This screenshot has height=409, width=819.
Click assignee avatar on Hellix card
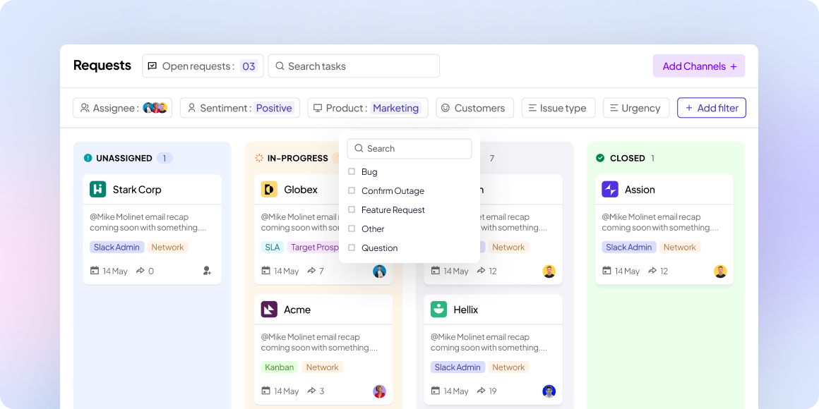click(549, 391)
